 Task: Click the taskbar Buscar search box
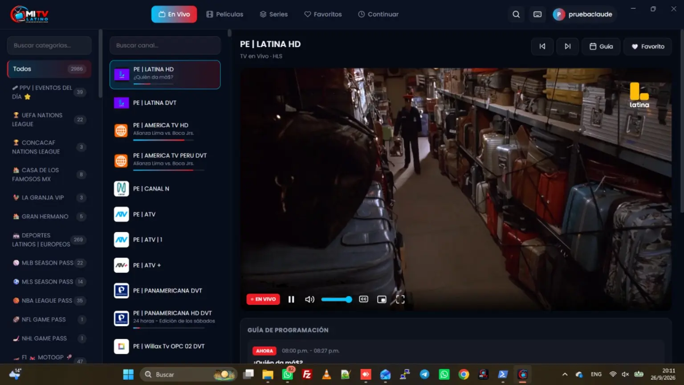188,375
